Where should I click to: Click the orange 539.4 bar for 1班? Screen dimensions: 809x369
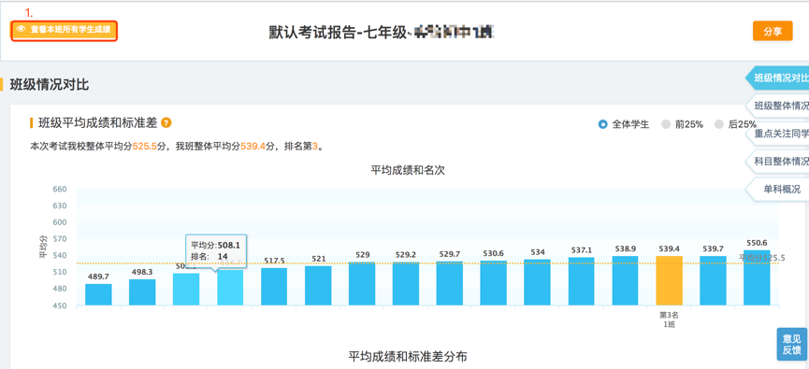pyautogui.click(x=670, y=280)
